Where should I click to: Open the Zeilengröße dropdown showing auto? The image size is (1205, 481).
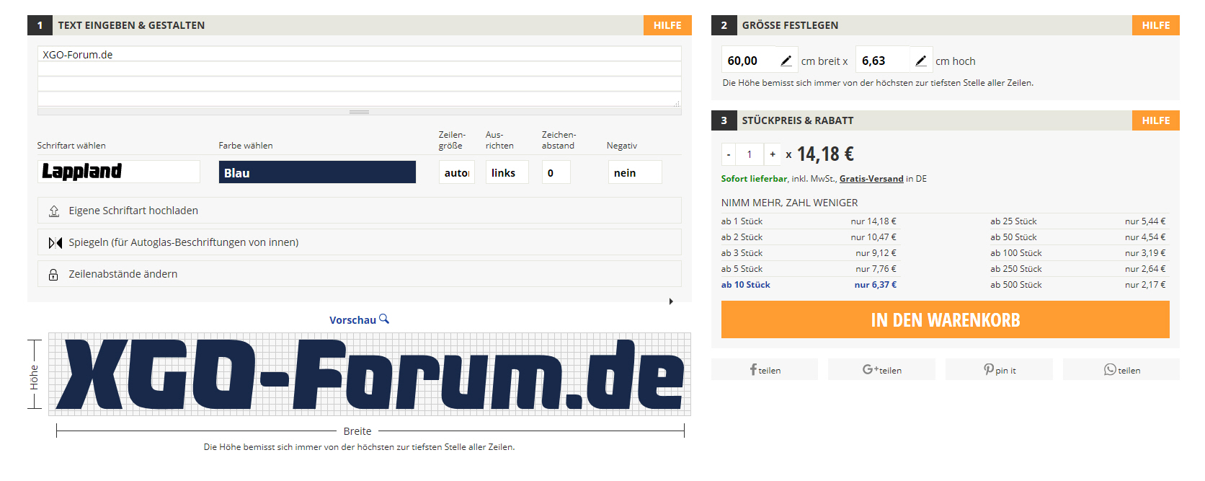coord(456,172)
